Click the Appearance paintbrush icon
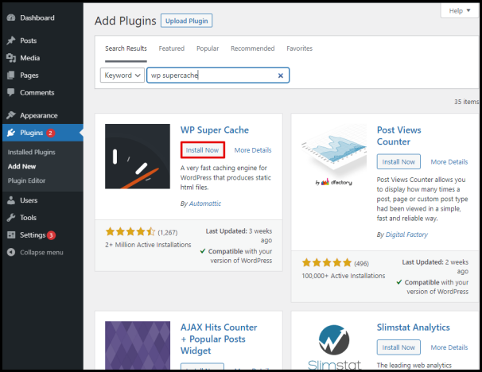 (x=11, y=115)
